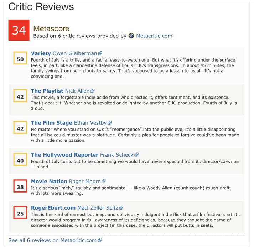Open The Hollywood Reporter publication link
The image size is (254, 247).
point(64,155)
